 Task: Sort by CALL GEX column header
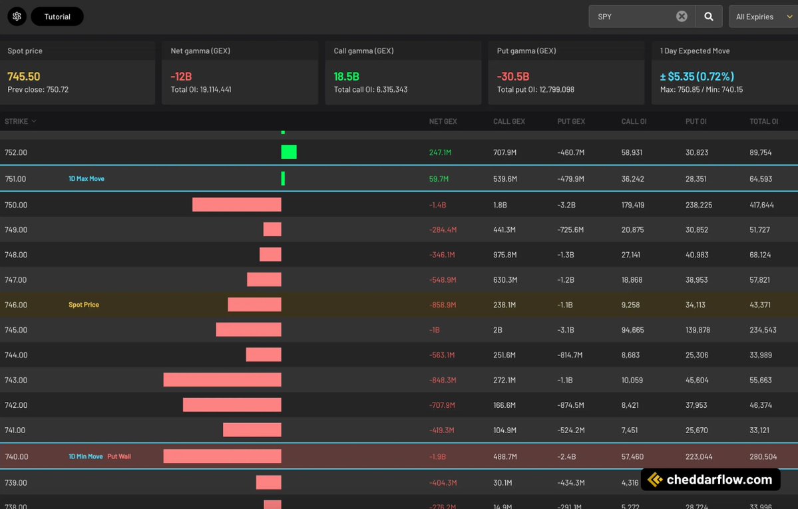click(509, 121)
